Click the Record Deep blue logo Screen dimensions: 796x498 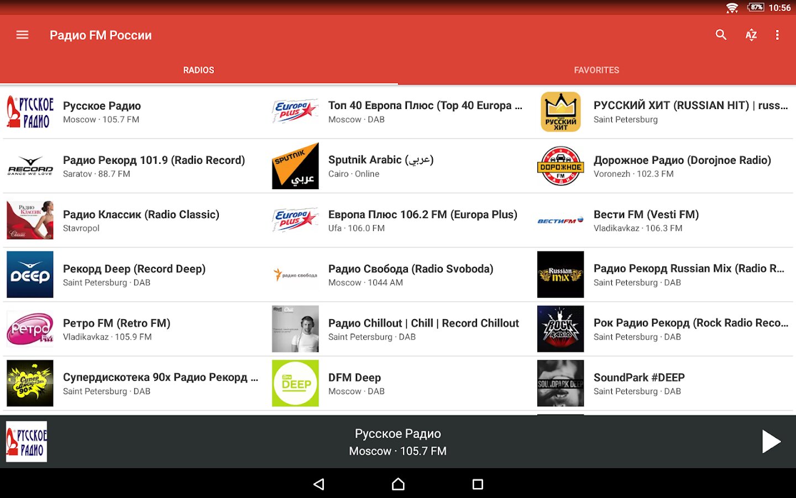[30, 274]
